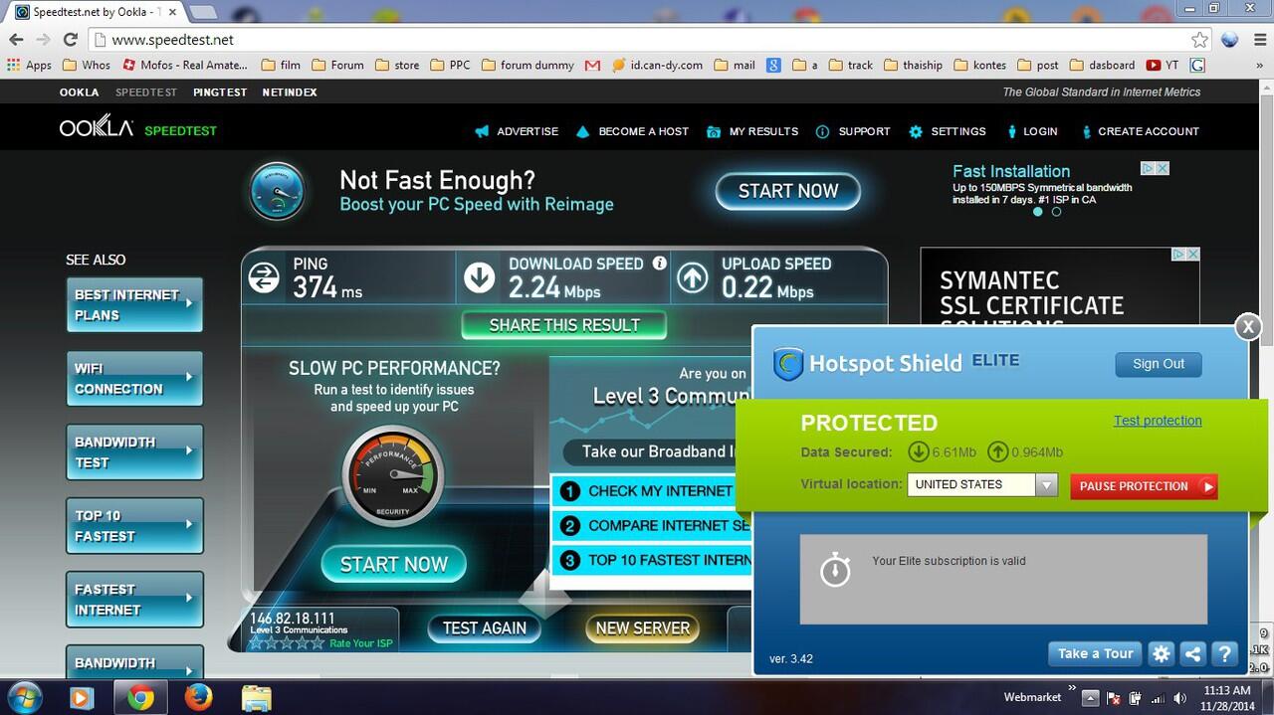The image size is (1274, 715).
Task: Open Hotspot Shield help question mark
Action: [x=1224, y=653]
